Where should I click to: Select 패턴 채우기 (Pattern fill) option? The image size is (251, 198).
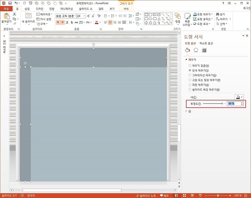pyautogui.click(x=199, y=85)
